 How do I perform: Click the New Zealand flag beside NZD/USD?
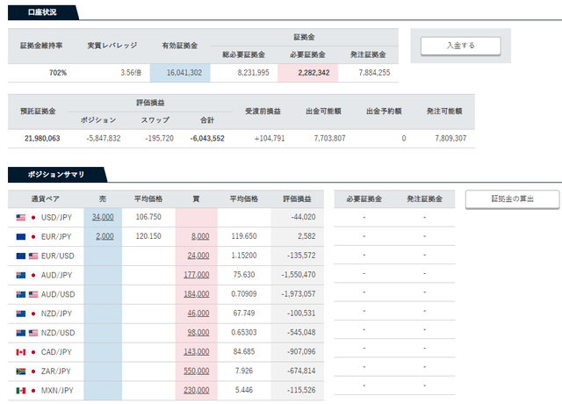(21, 333)
